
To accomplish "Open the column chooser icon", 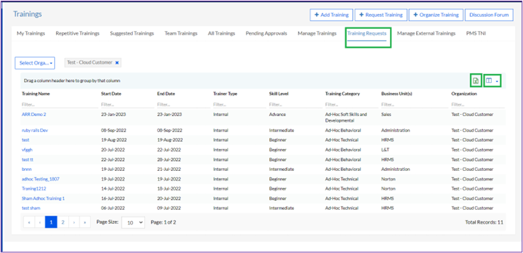I will pyautogui.click(x=492, y=80).
